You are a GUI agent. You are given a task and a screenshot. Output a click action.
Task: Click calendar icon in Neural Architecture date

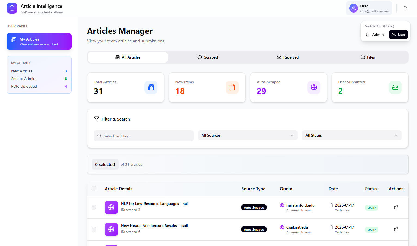[x=331, y=227]
